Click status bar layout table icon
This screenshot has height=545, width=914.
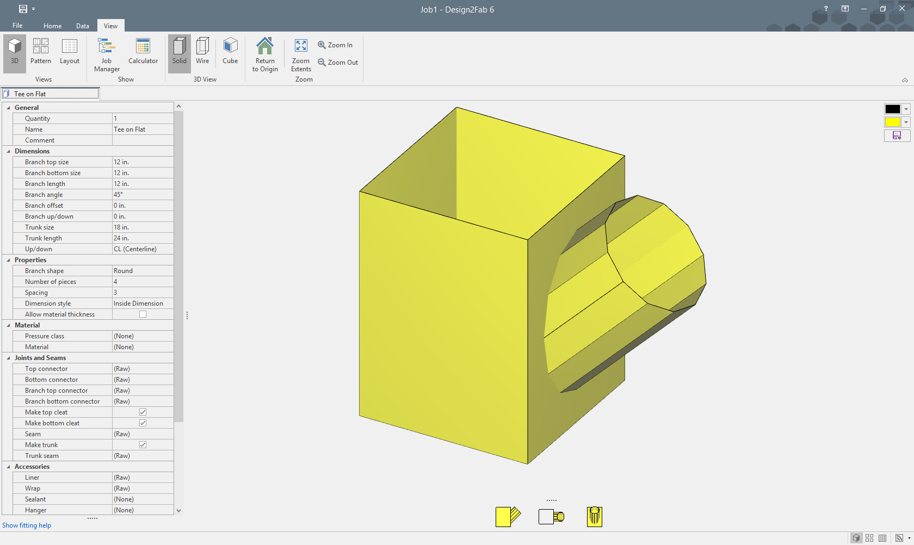[x=882, y=538]
